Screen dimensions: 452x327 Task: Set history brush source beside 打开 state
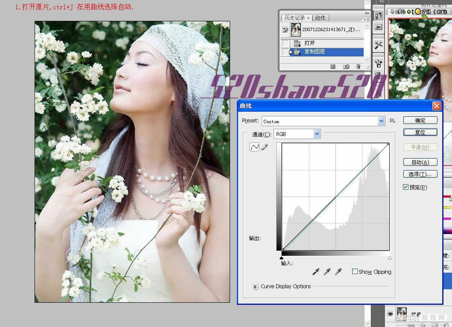point(285,43)
